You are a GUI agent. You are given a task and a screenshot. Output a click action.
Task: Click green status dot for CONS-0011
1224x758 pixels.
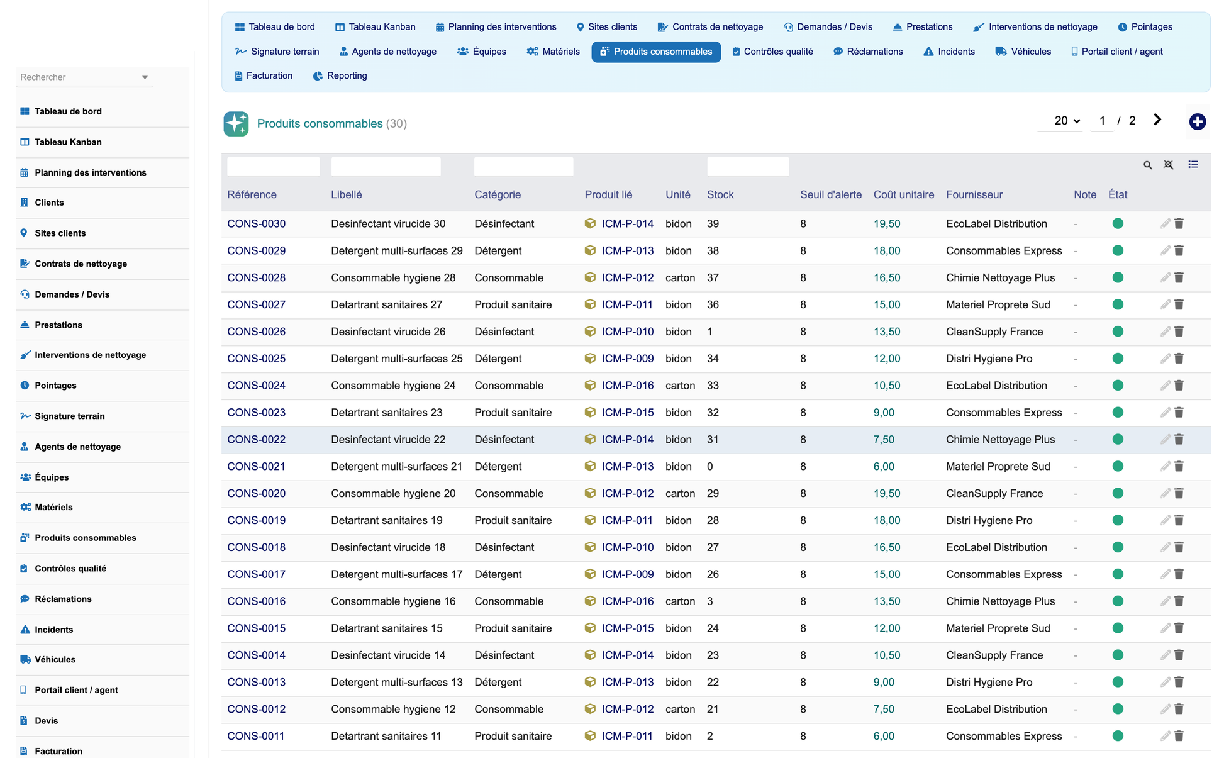coord(1117,736)
